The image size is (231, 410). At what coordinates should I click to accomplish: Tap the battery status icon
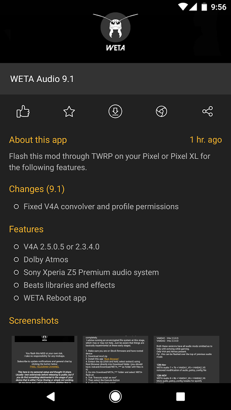(x=204, y=7)
